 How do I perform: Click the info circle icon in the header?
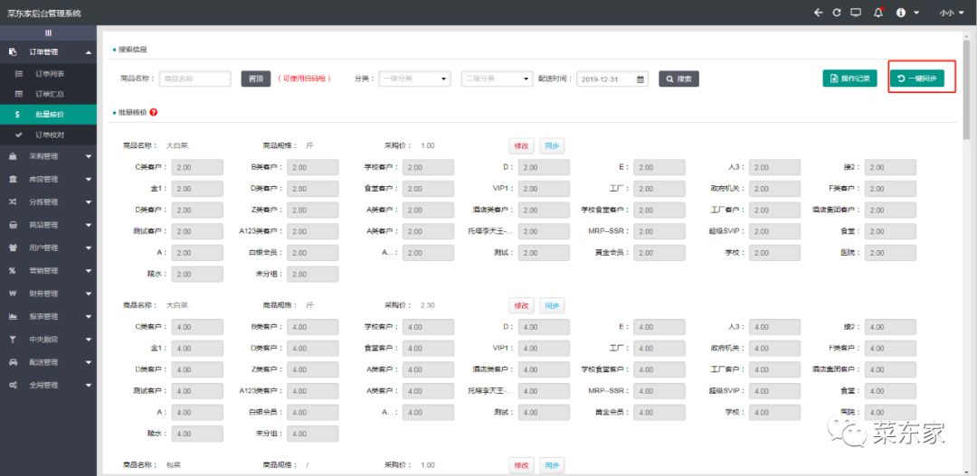[900, 13]
